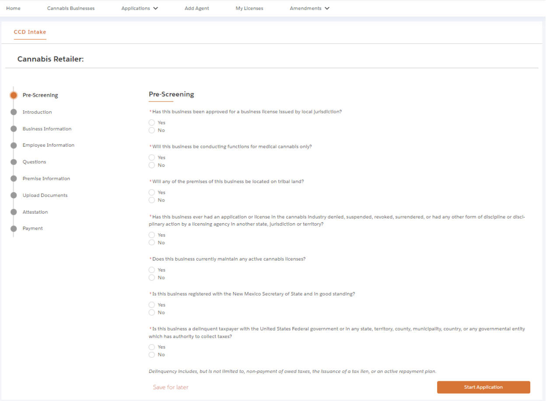
Task: Click the Upload Documents step circle
Action: click(14, 195)
